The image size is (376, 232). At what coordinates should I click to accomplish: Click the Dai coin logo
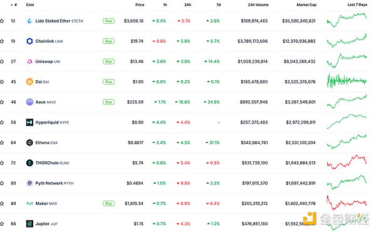pos(29,82)
